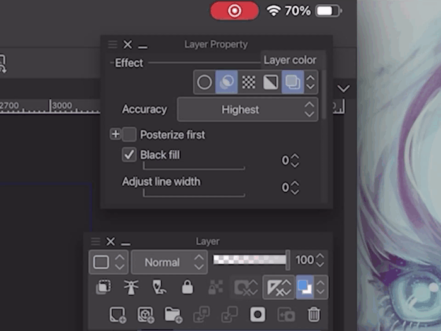The height and width of the screenshot is (331, 441).
Task: Create a new vector layer
Action: (x=146, y=315)
